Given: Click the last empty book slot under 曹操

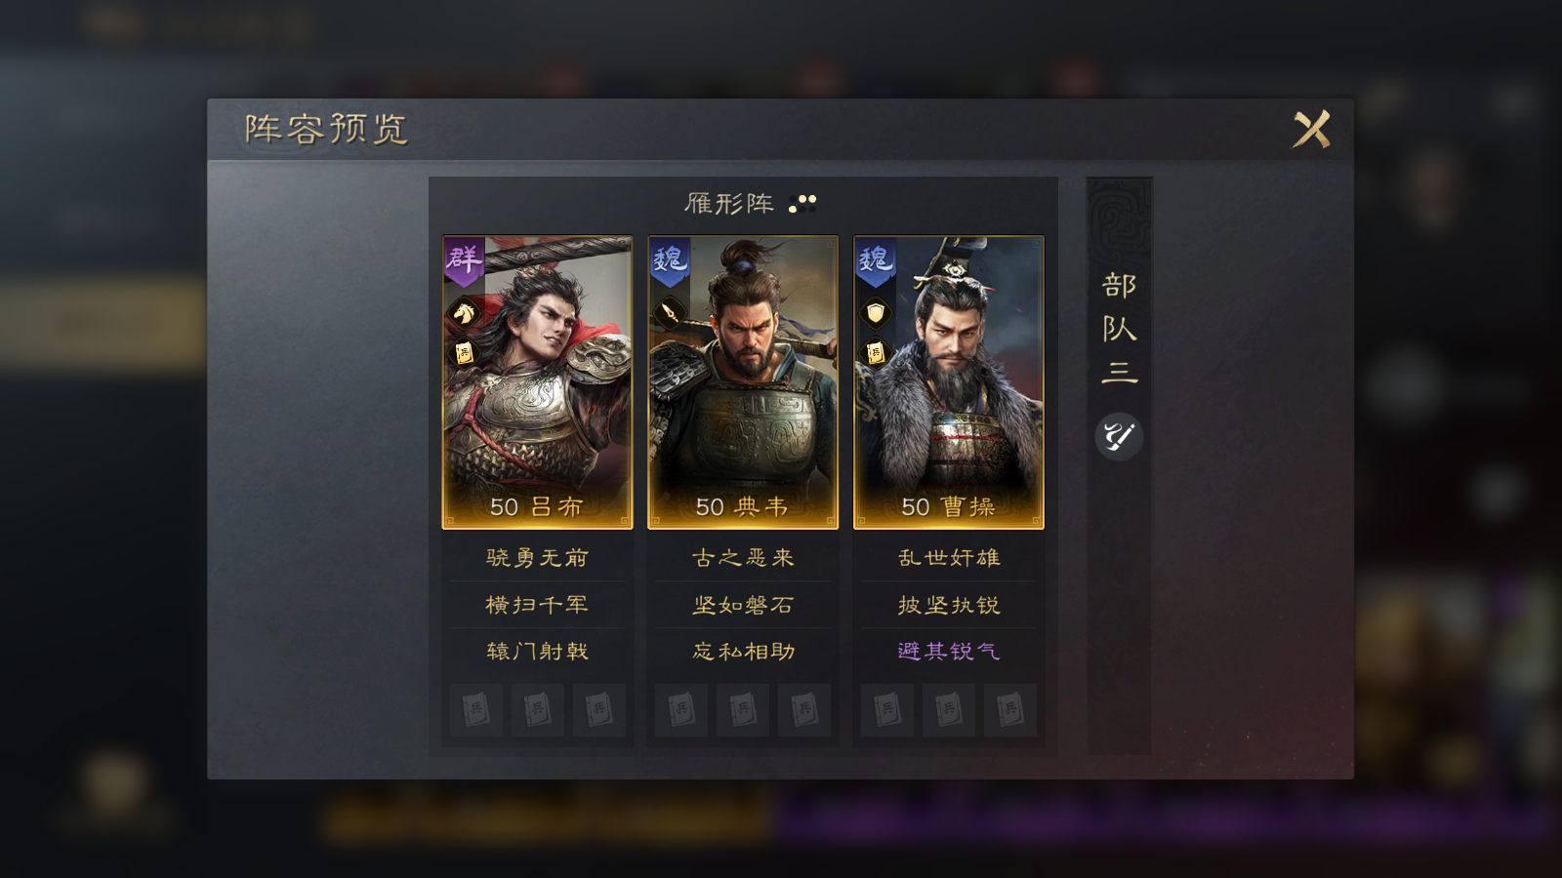Looking at the screenshot, I should pos(1010,709).
